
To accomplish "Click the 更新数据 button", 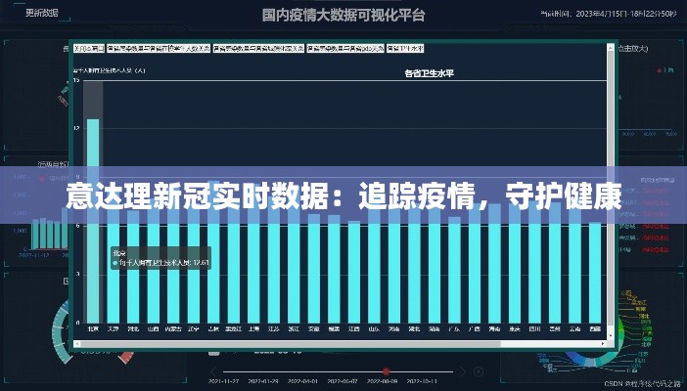I will [40, 15].
